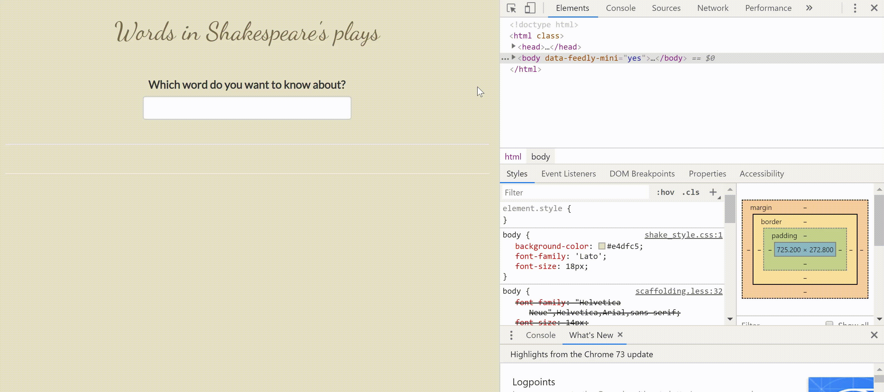This screenshot has height=392, width=884.
Task: Switch to the Event Listeners tab
Action: coord(568,173)
